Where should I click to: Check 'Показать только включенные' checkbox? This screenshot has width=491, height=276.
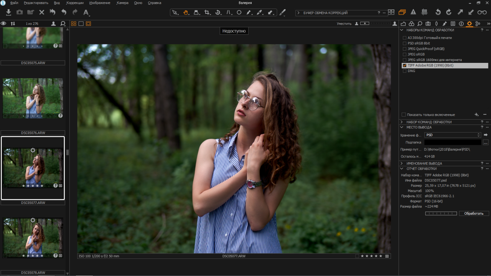point(404,115)
